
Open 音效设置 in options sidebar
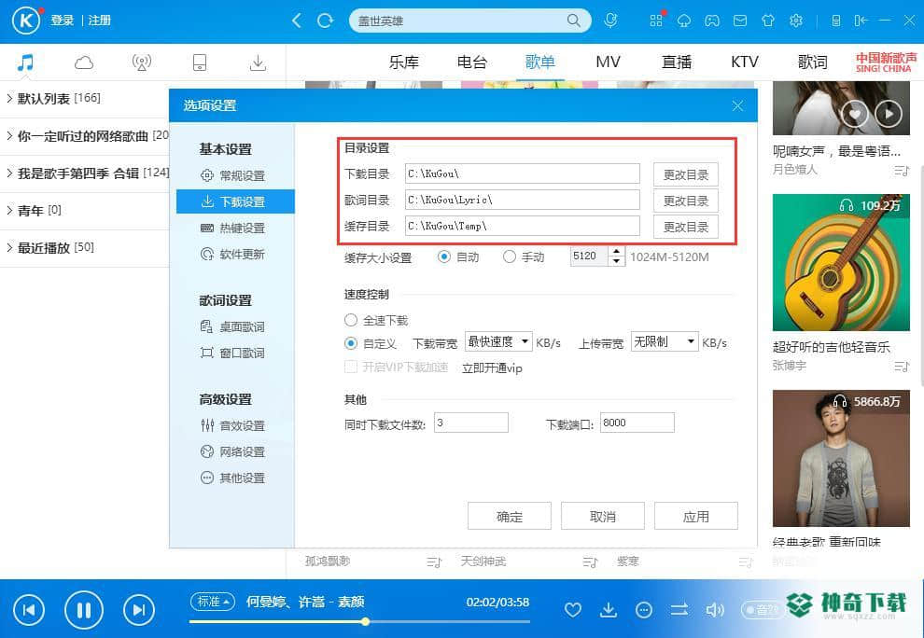tap(235, 425)
